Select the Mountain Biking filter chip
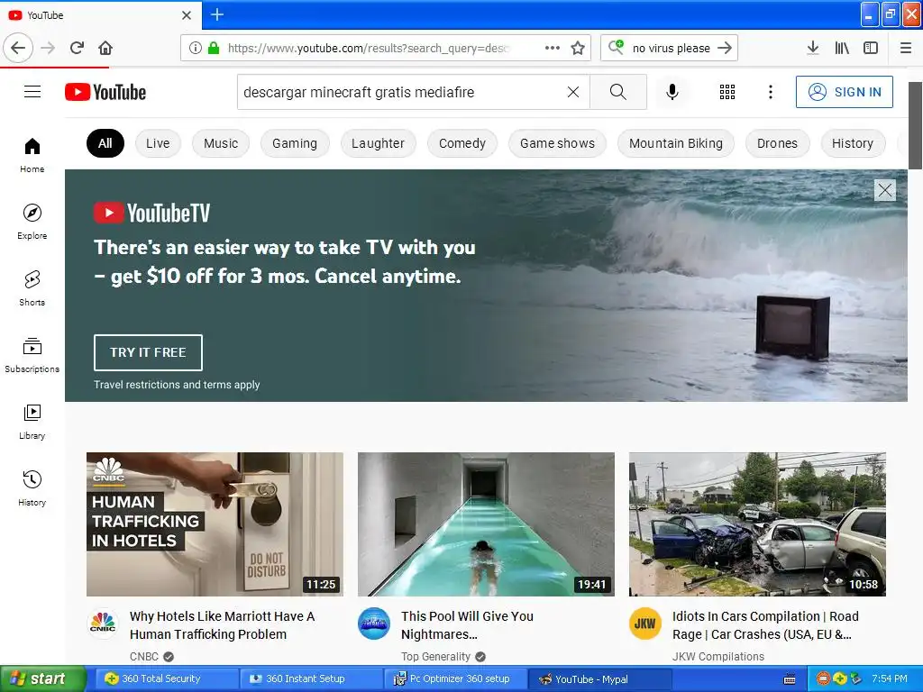923x692 pixels. [676, 143]
